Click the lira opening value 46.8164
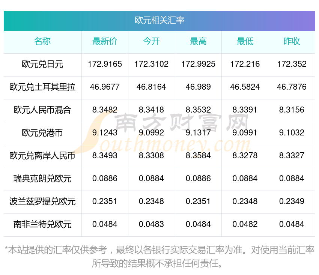This screenshot has height=275, width=319. pos(151,87)
